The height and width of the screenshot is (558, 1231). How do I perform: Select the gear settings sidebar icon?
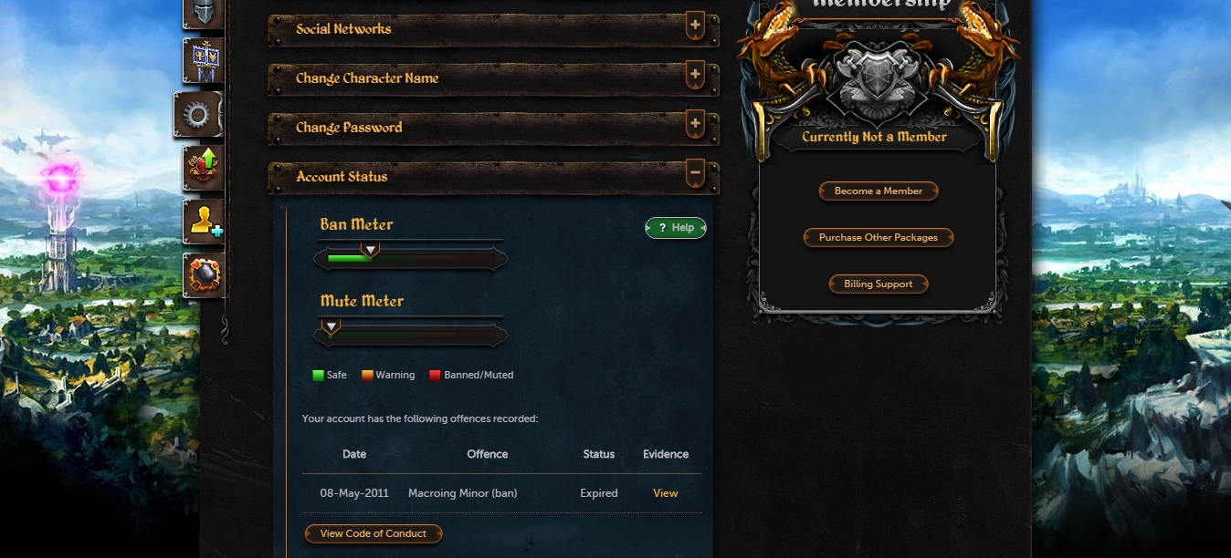click(x=198, y=115)
